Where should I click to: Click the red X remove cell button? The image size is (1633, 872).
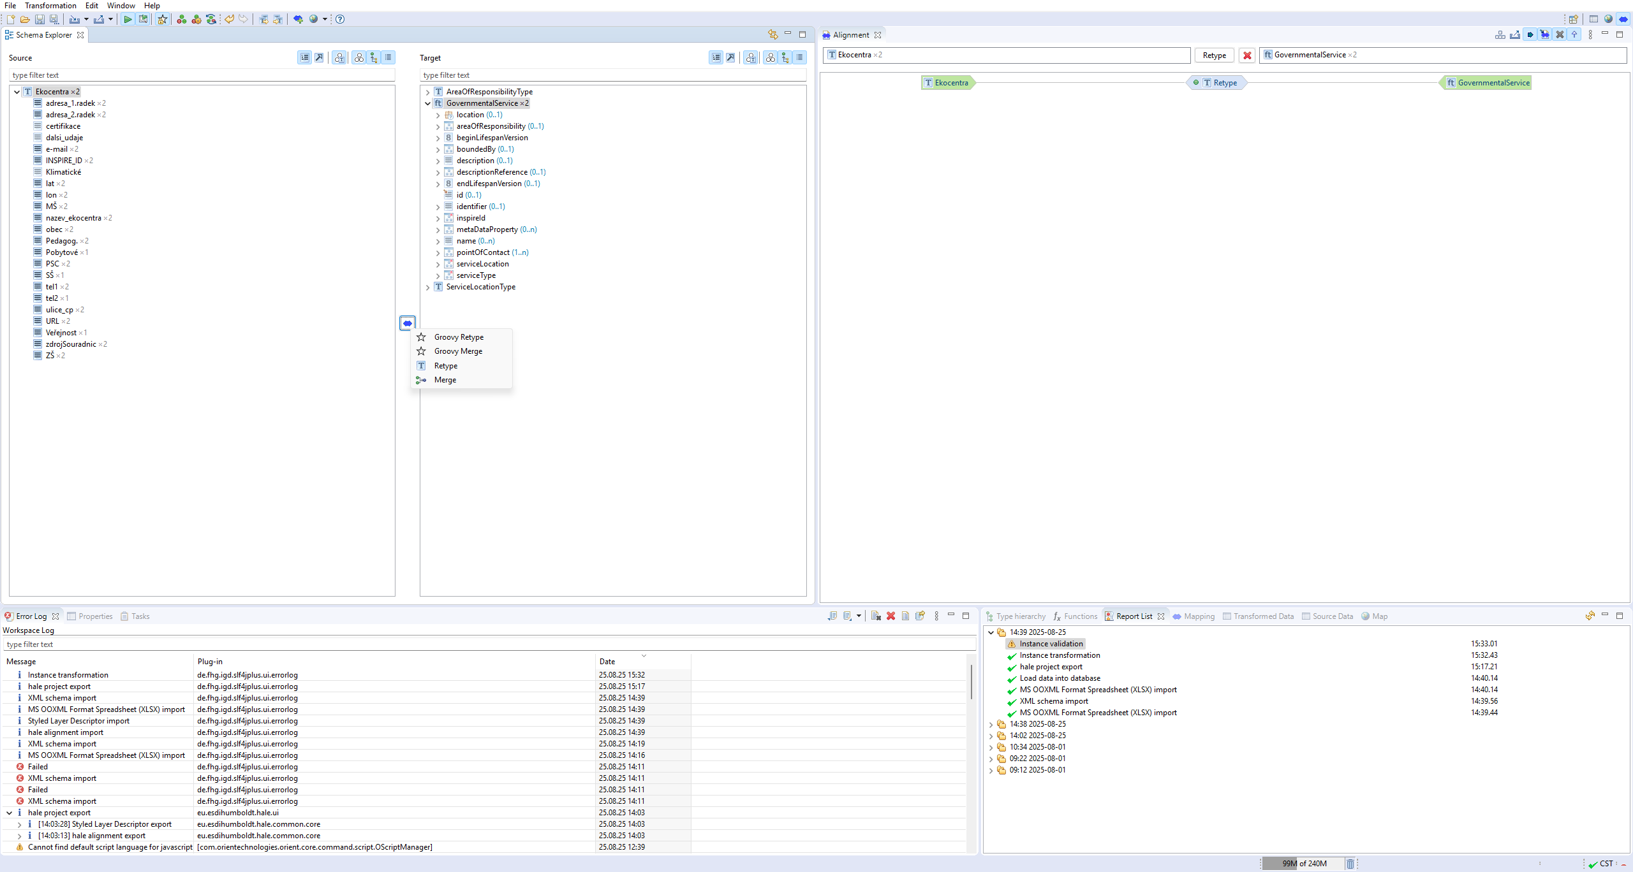pyautogui.click(x=1247, y=55)
